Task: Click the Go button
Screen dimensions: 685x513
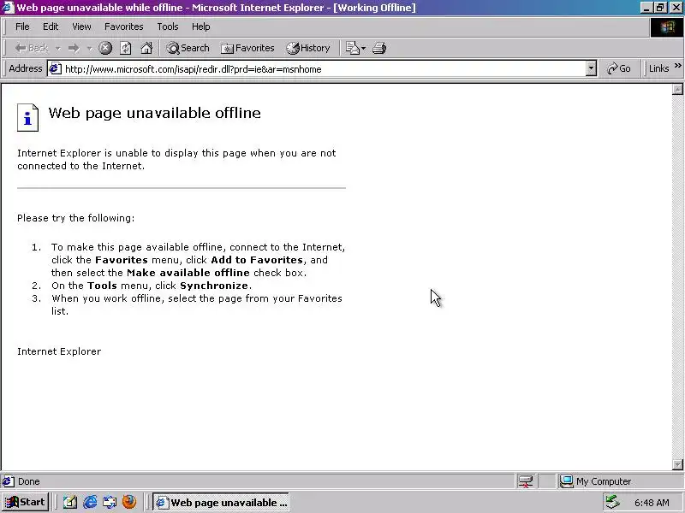Action: coord(618,68)
